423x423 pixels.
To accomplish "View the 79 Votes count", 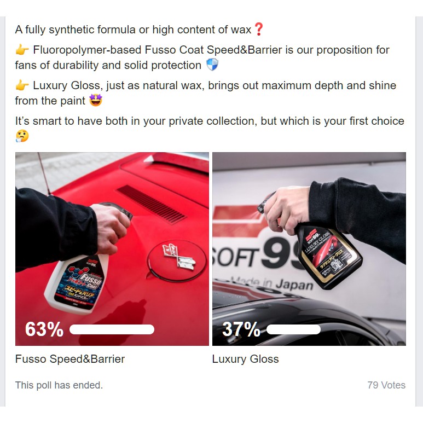I will [386, 385].
